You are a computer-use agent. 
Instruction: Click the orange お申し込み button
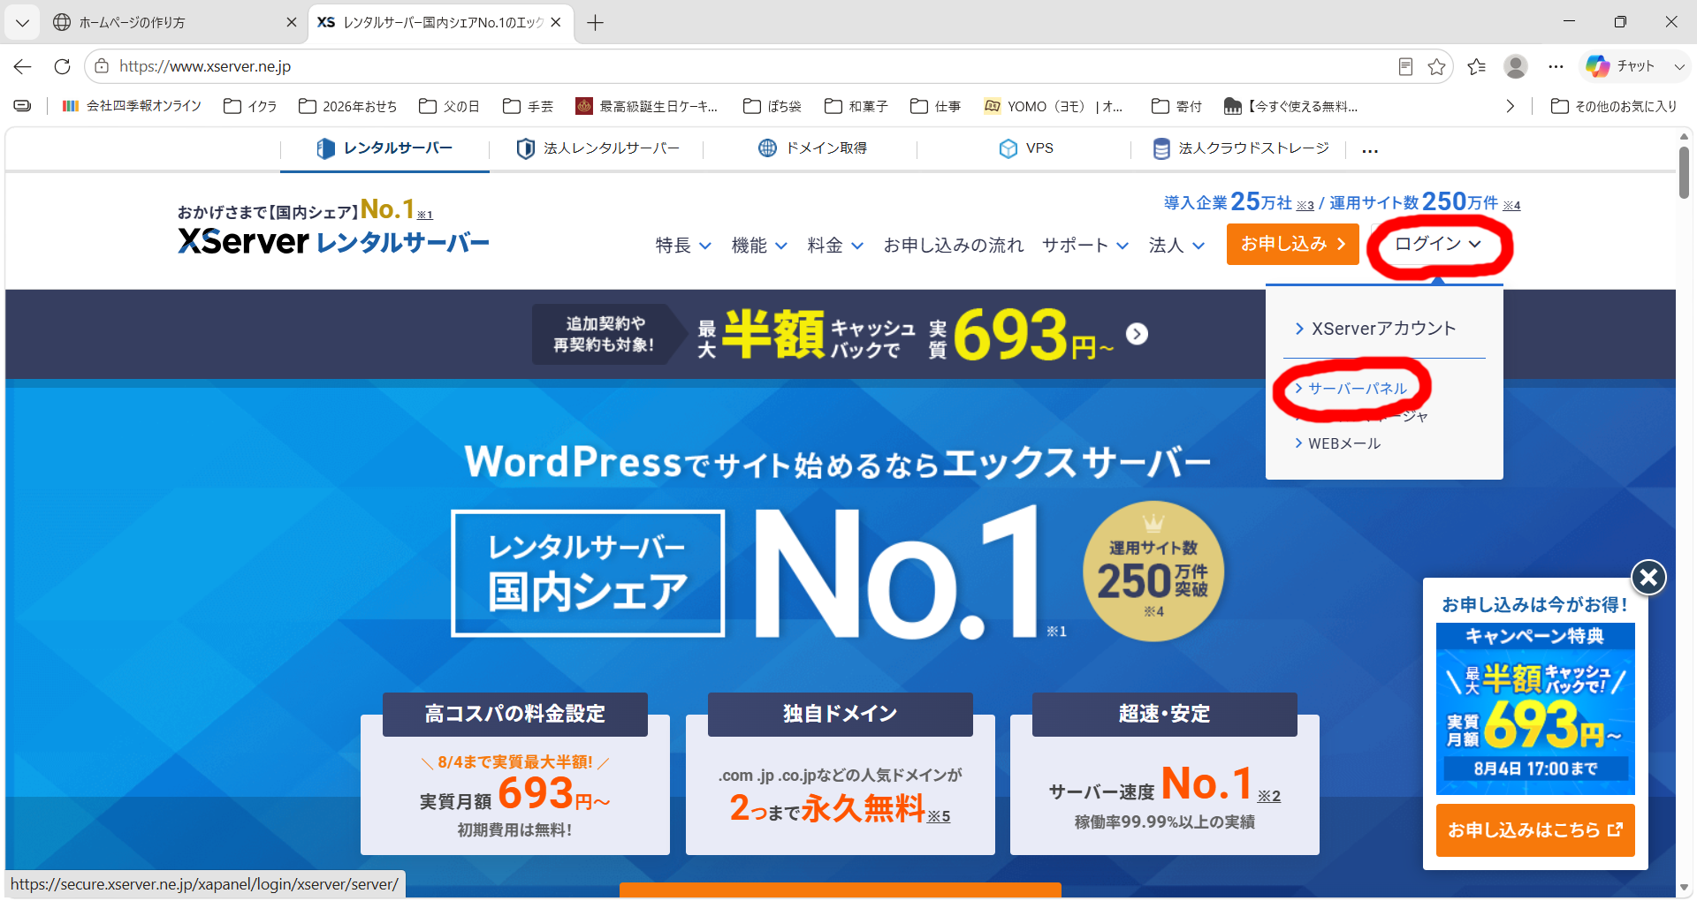[x=1292, y=244]
